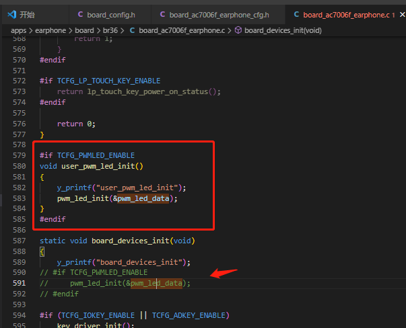
Task: Click commented TCFG_PWMLED_ENABLE on line 590
Action: (109, 272)
